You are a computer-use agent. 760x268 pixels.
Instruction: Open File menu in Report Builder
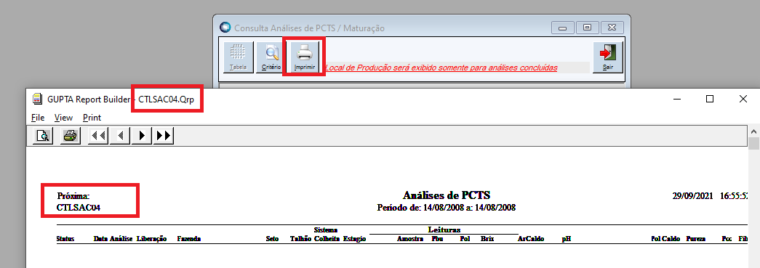click(38, 118)
